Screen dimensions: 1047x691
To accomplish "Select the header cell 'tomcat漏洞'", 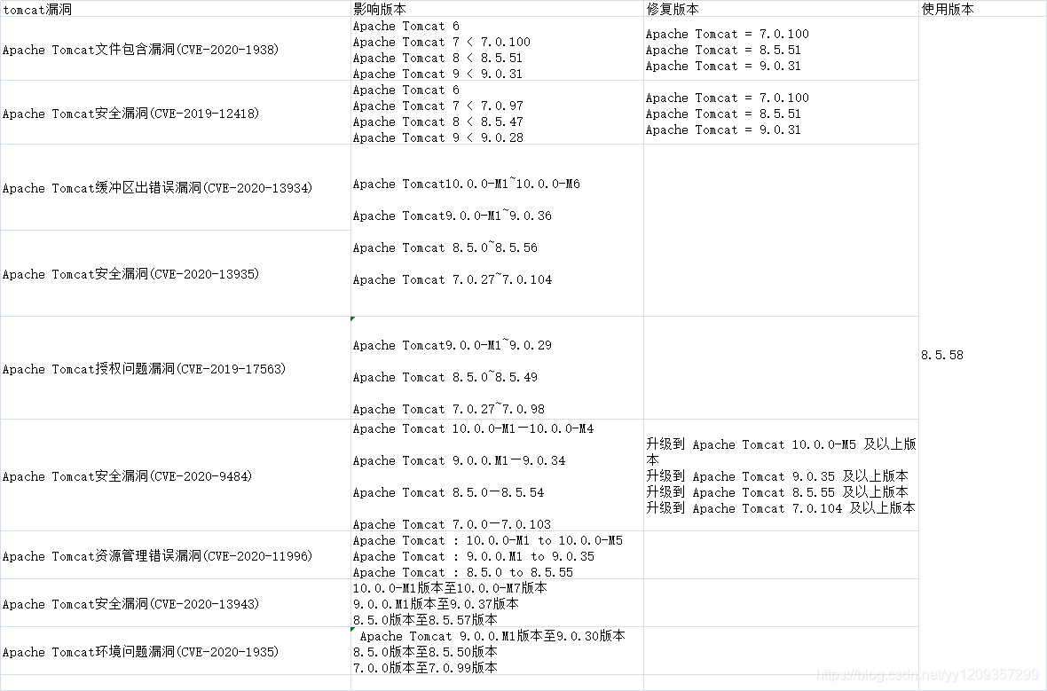I will pos(176,9).
